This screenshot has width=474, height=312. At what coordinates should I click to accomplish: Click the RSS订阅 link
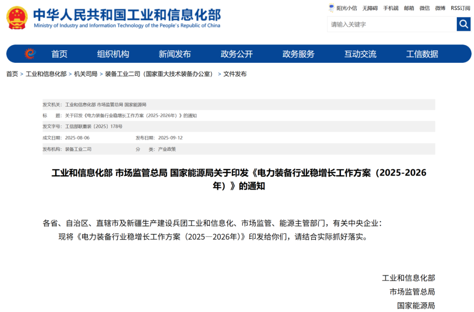click(x=460, y=8)
